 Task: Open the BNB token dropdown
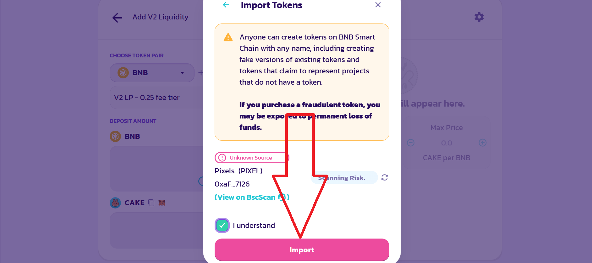coord(152,73)
